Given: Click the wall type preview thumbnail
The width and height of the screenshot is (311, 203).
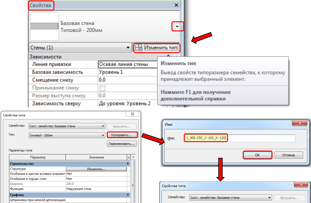Looking at the screenshot, I should [44, 26].
